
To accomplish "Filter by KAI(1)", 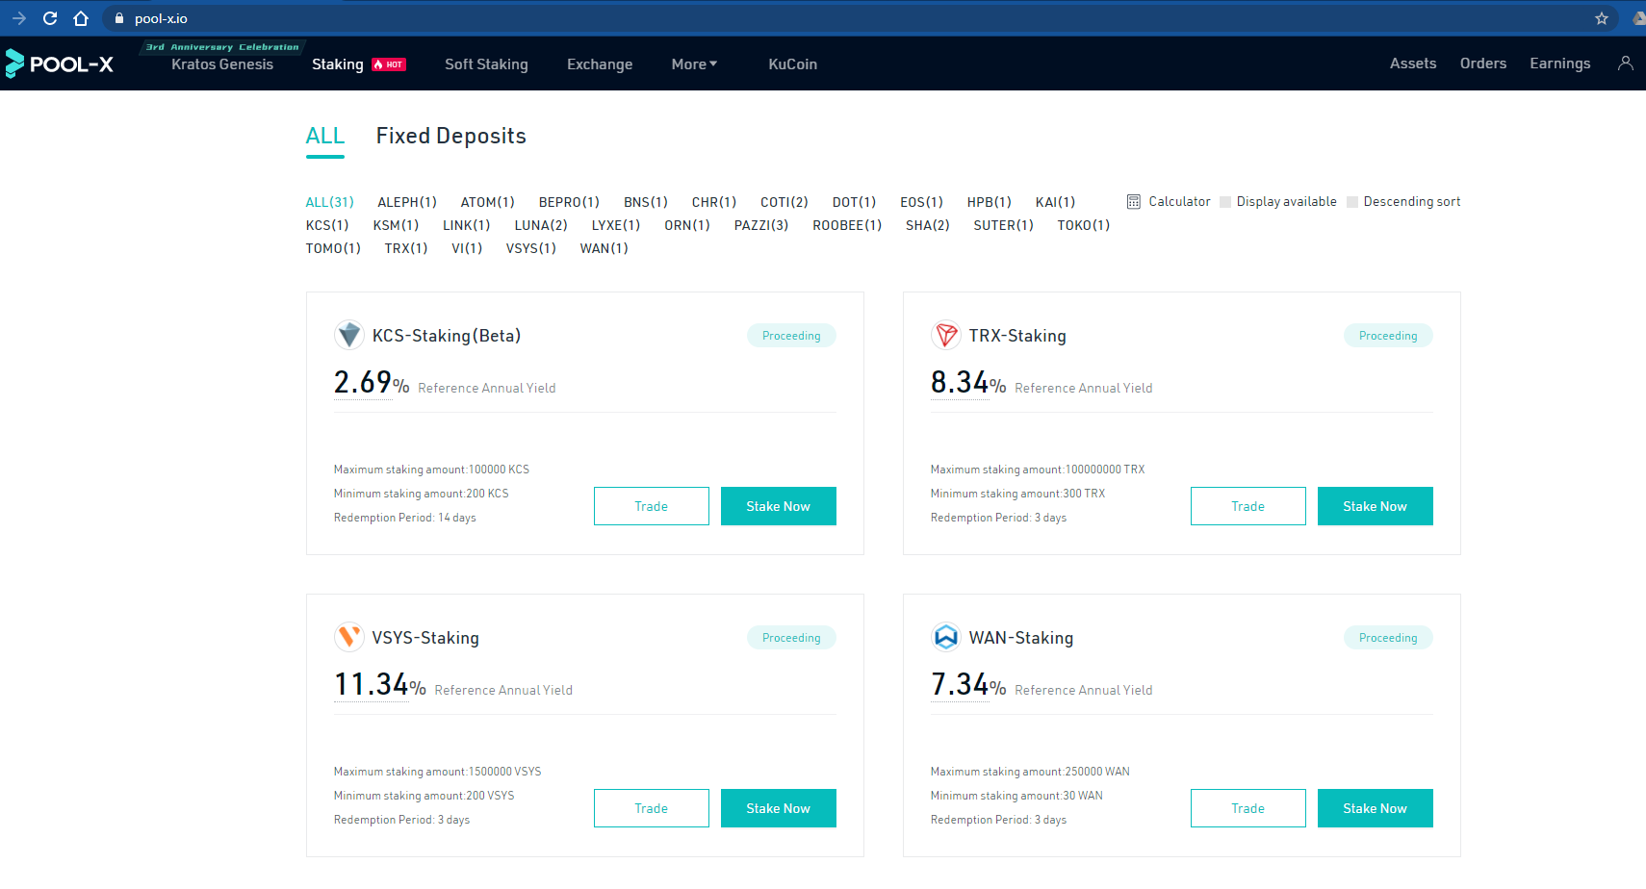I will tap(1055, 202).
